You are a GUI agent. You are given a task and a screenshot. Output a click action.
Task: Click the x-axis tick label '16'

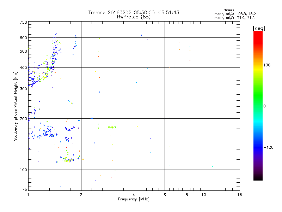pyautogui.click(x=240, y=195)
